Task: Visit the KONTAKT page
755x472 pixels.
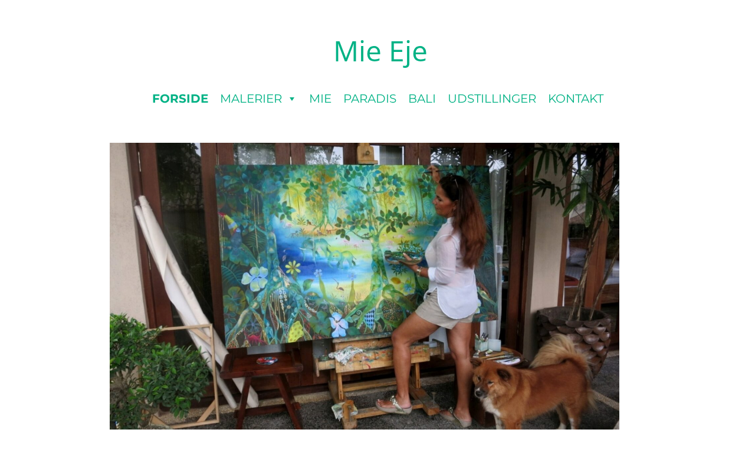Action: pyautogui.click(x=576, y=99)
